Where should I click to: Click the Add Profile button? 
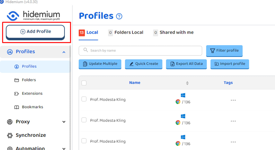36,32
